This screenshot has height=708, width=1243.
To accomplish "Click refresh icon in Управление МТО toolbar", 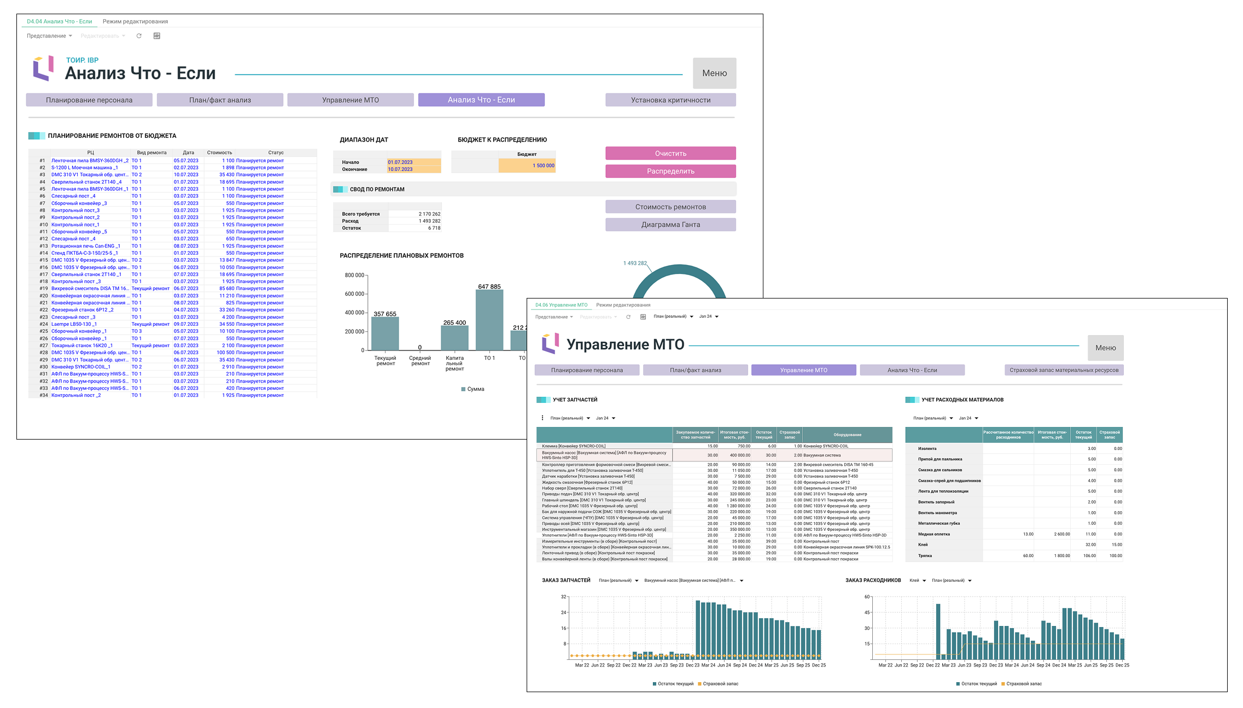I will point(628,317).
